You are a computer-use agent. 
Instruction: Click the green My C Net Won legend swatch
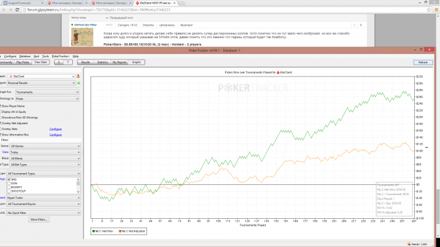pyautogui.click(x=94, y=231)
